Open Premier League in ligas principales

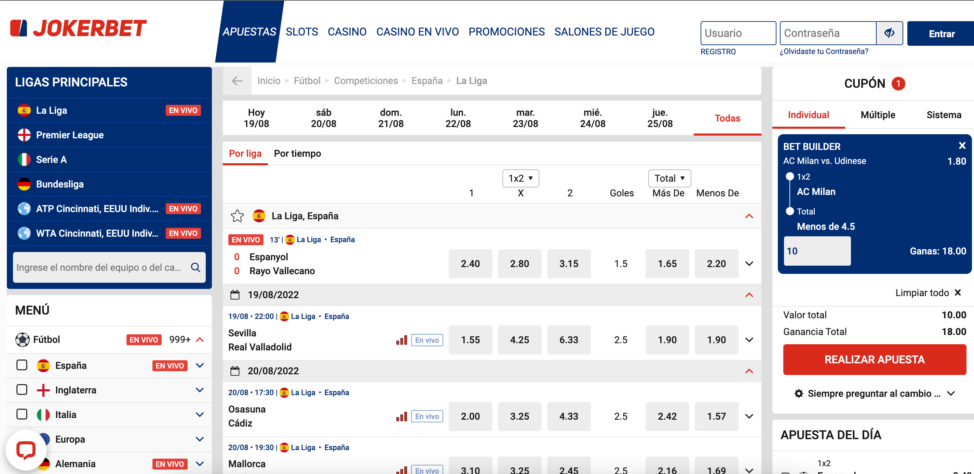coord(109,135)
